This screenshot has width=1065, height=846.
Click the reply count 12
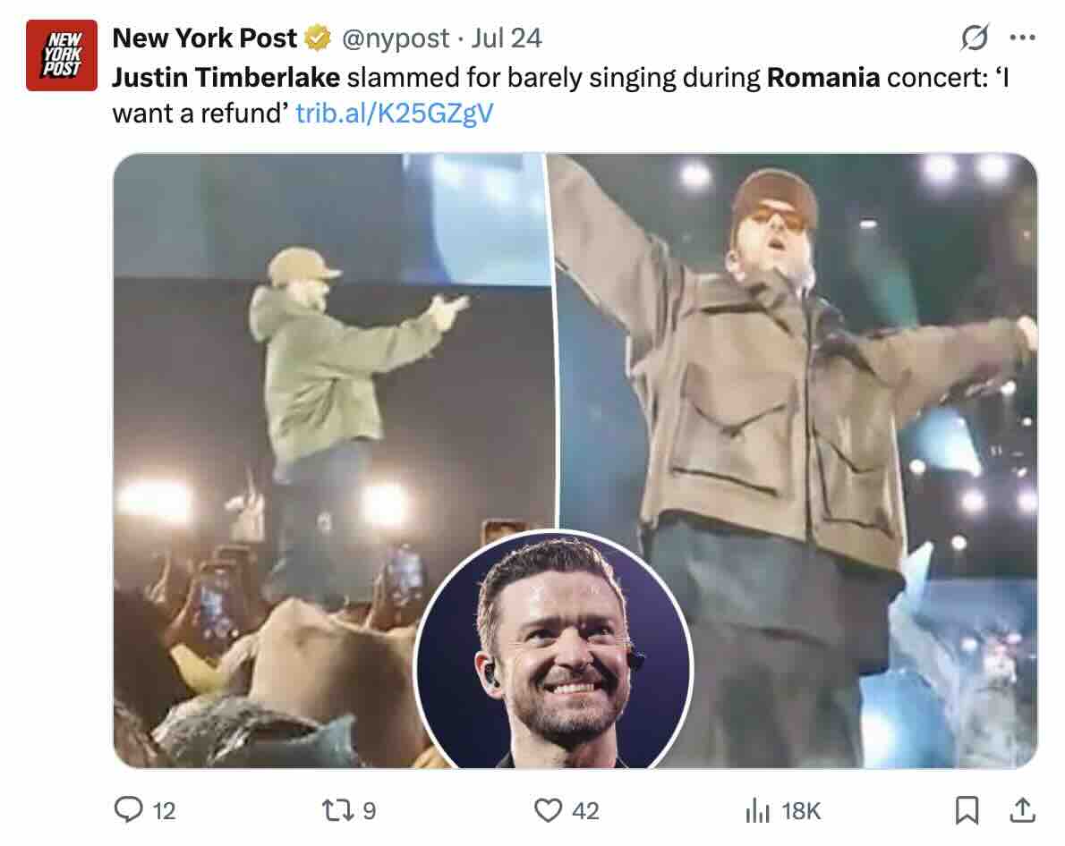[x=164, y=811]
